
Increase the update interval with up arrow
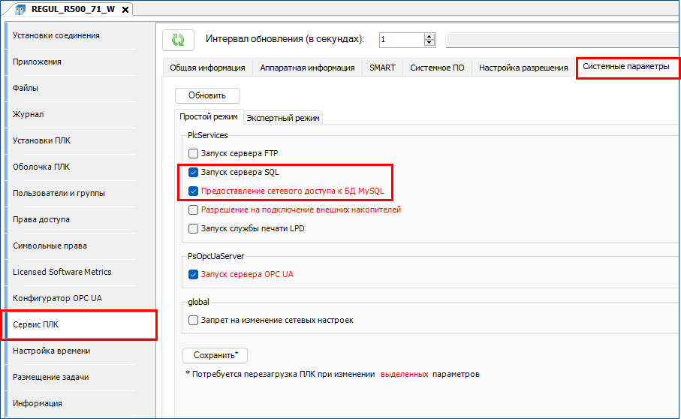[x=429, y=36]
